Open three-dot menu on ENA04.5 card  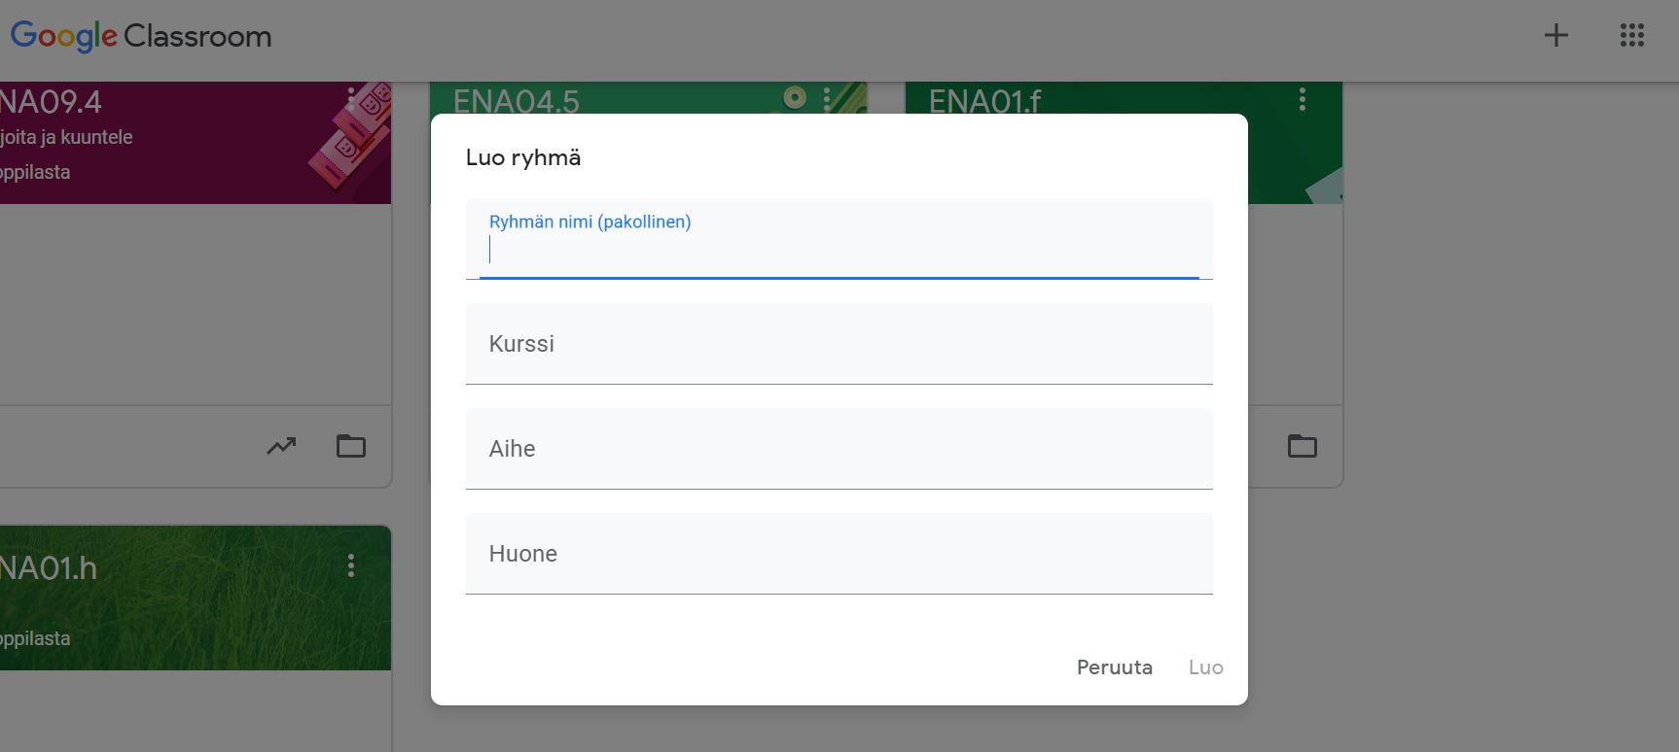coord(827,98)
